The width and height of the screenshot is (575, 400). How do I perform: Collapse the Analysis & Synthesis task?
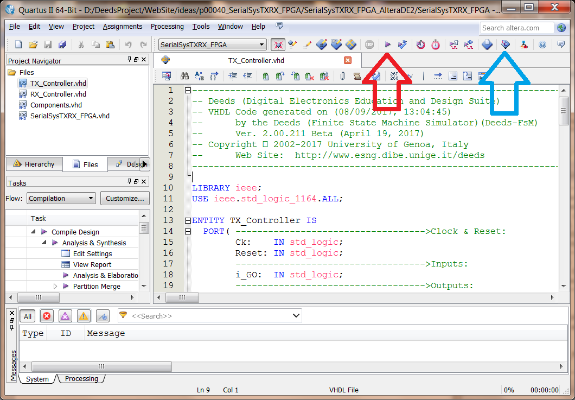point(44,243)
